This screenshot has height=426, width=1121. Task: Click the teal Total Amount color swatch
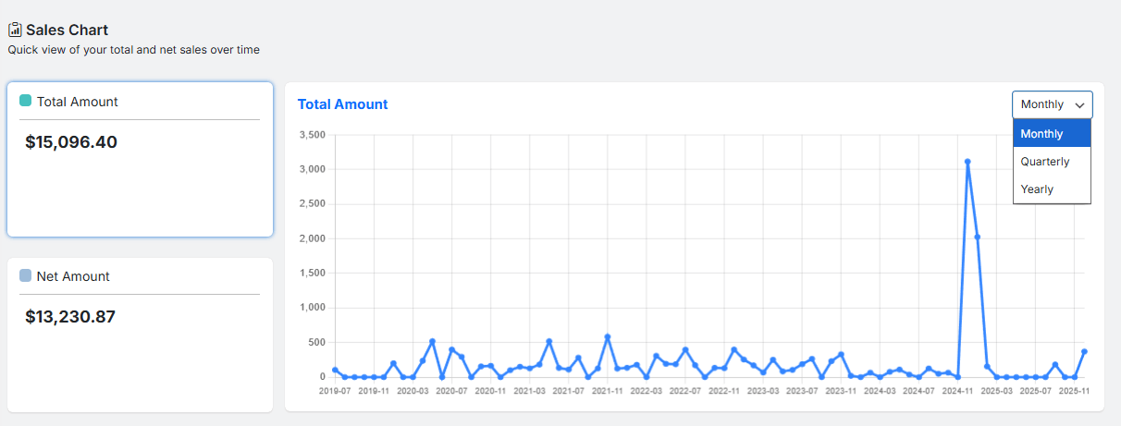click(x=26, y=101)
